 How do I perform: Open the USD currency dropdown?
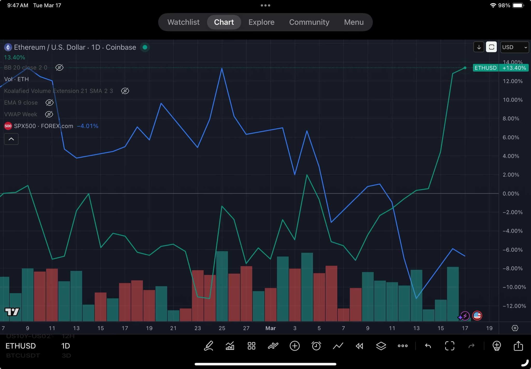(514, 47)
